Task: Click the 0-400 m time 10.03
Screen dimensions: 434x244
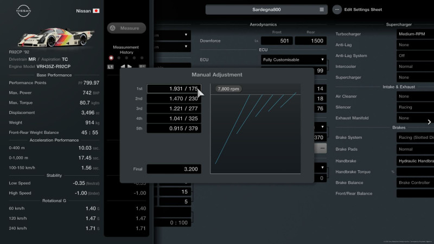Action: pyautogui.click(x=85, y=147)
